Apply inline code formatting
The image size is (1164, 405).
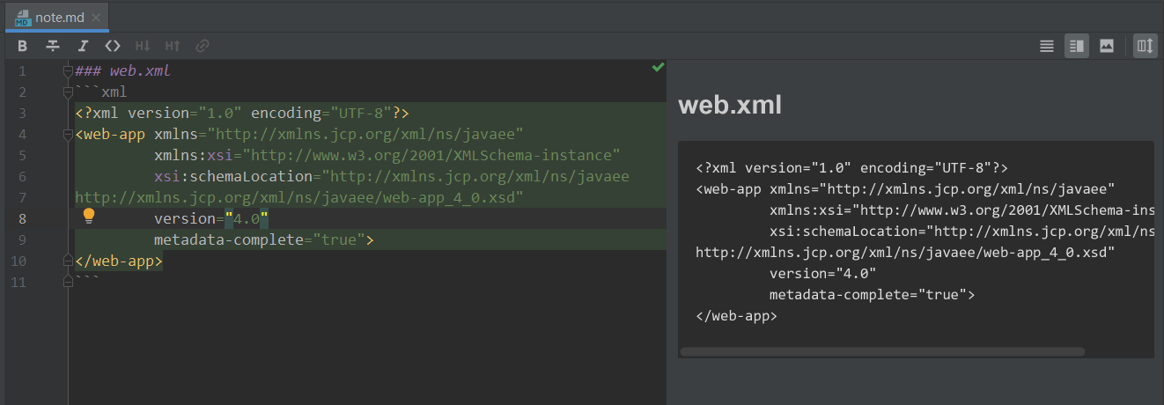click(113, 46)
